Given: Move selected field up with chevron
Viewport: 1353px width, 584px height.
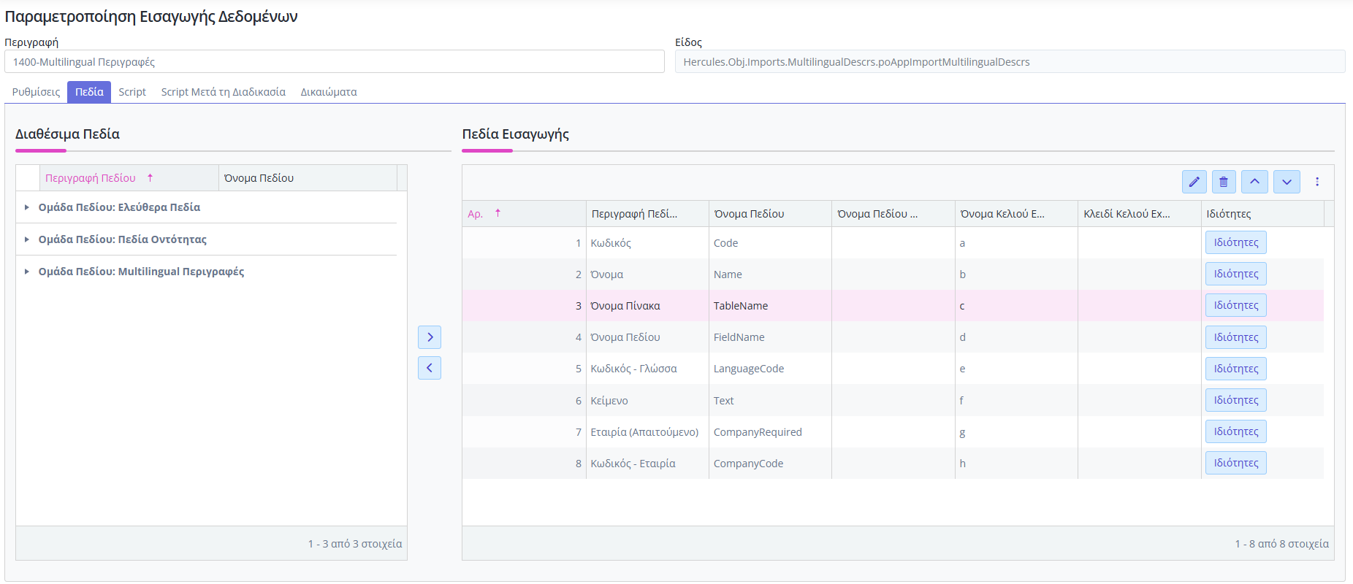Looking at the screenshot, I should point(1254,182).
